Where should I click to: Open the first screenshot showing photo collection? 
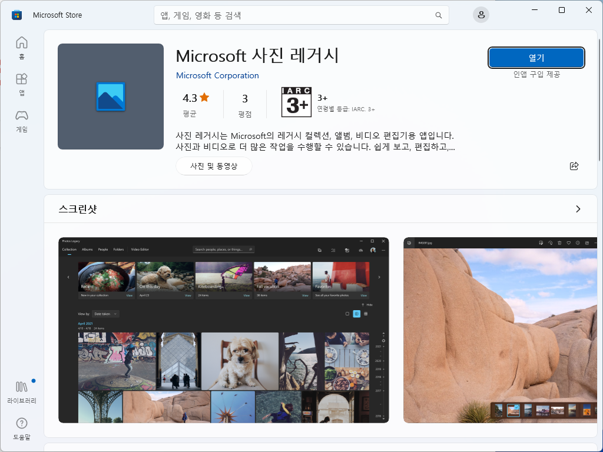click(223, 330)
